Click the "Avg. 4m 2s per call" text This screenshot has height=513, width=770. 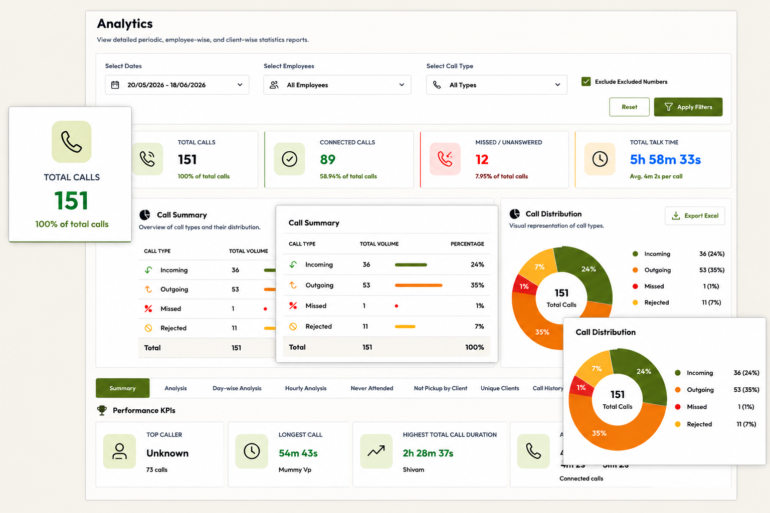656,176
